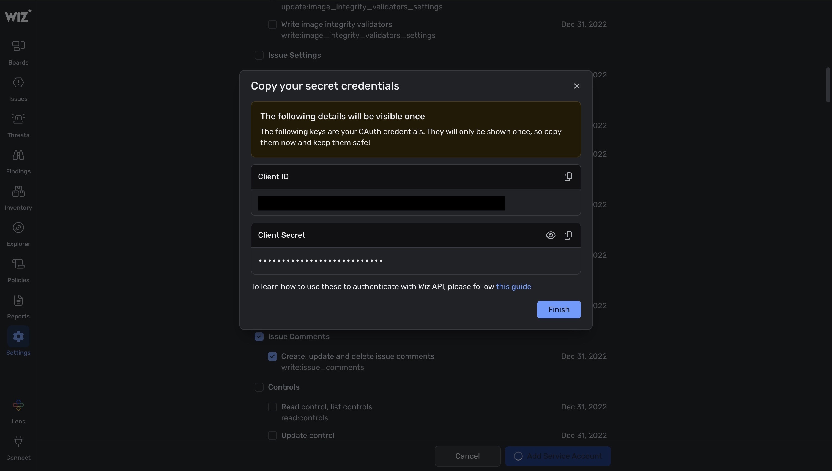Click the Wiz logo
The image size is (832, 471).
pos(18,16)
